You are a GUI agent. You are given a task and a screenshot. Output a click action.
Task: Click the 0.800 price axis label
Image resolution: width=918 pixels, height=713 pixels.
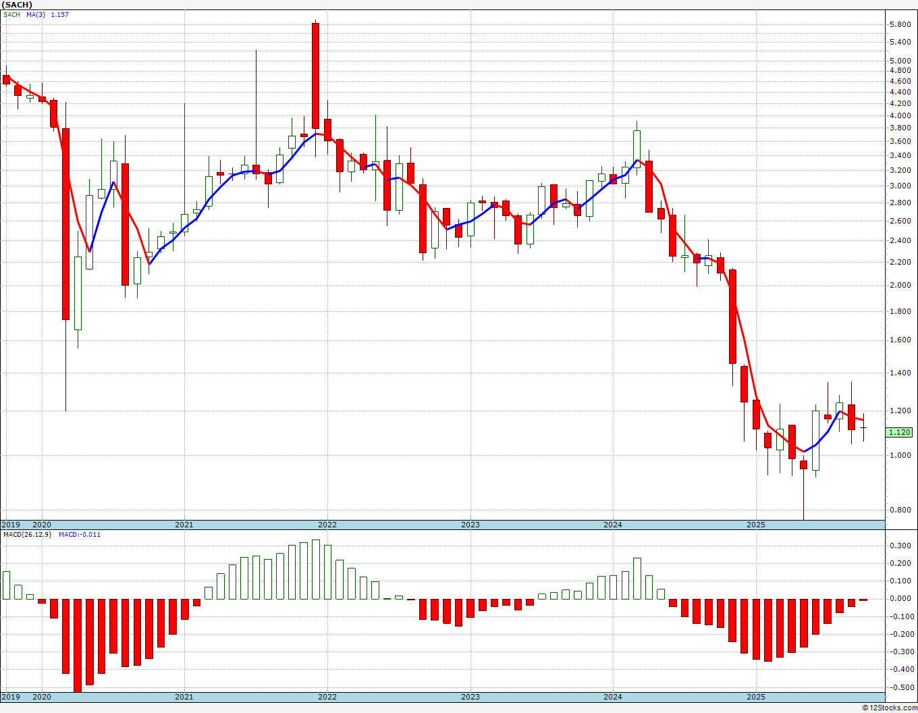coord(900,510)
